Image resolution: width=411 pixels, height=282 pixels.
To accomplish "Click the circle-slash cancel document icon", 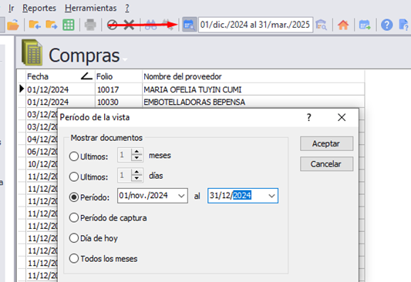I will coord(112,25).
